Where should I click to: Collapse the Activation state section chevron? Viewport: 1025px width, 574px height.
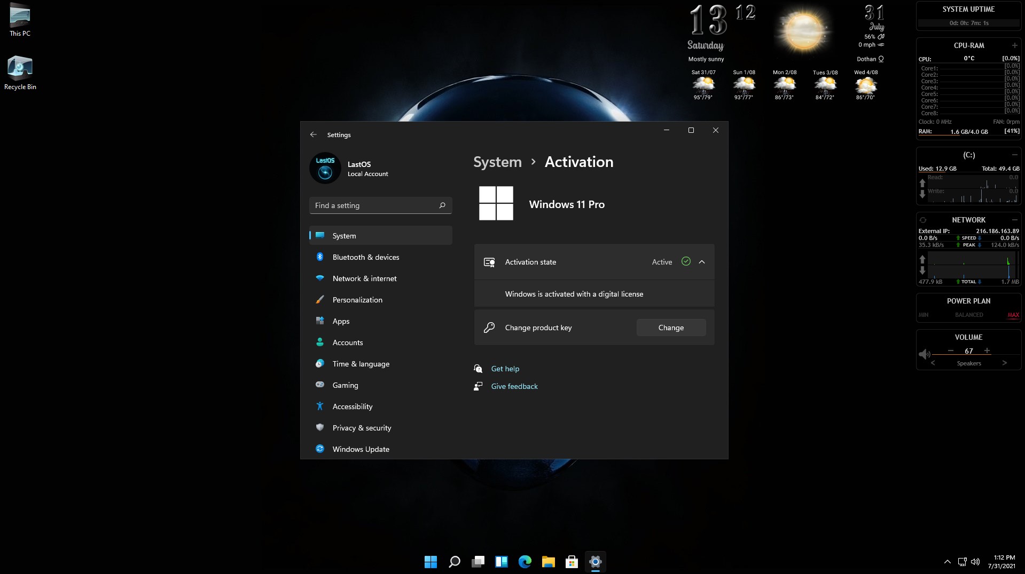702,262
